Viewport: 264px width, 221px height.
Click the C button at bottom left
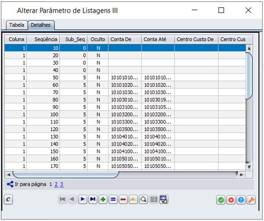point(8,200)
